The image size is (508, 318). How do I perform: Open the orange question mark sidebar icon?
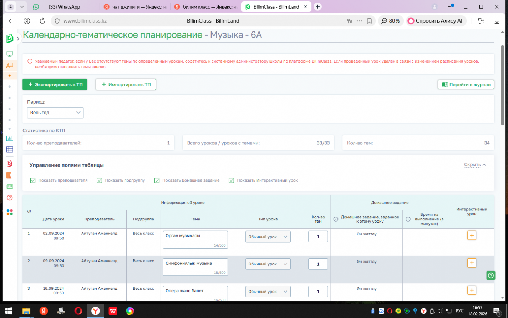coord(10,198)
